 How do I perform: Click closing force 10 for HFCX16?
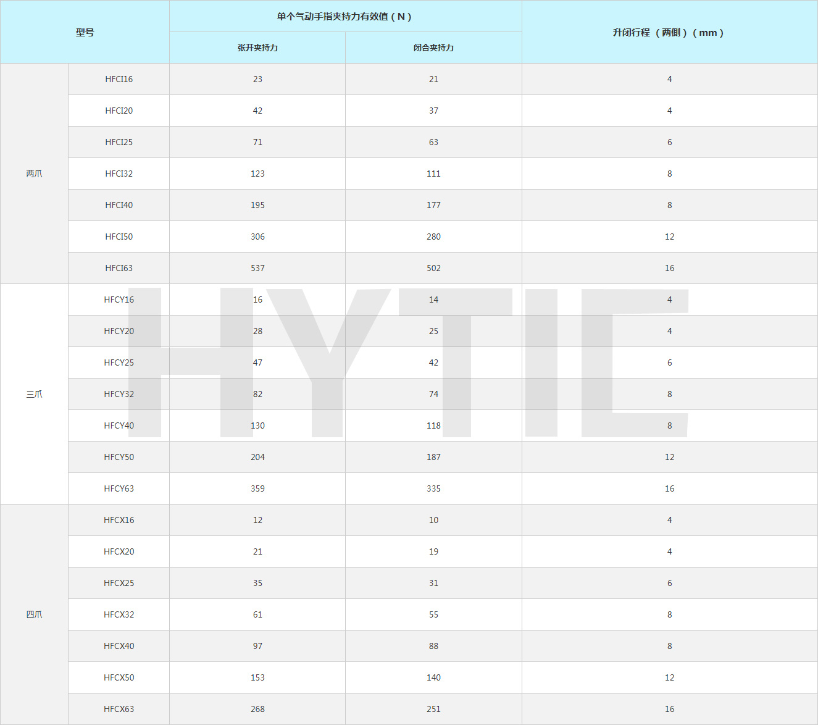pos(433,520)
